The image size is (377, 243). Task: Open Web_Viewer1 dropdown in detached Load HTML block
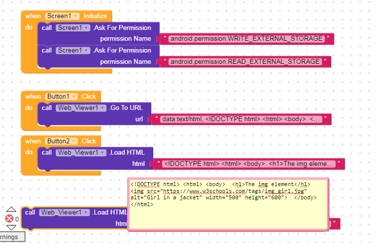click(x=64, y=213)
